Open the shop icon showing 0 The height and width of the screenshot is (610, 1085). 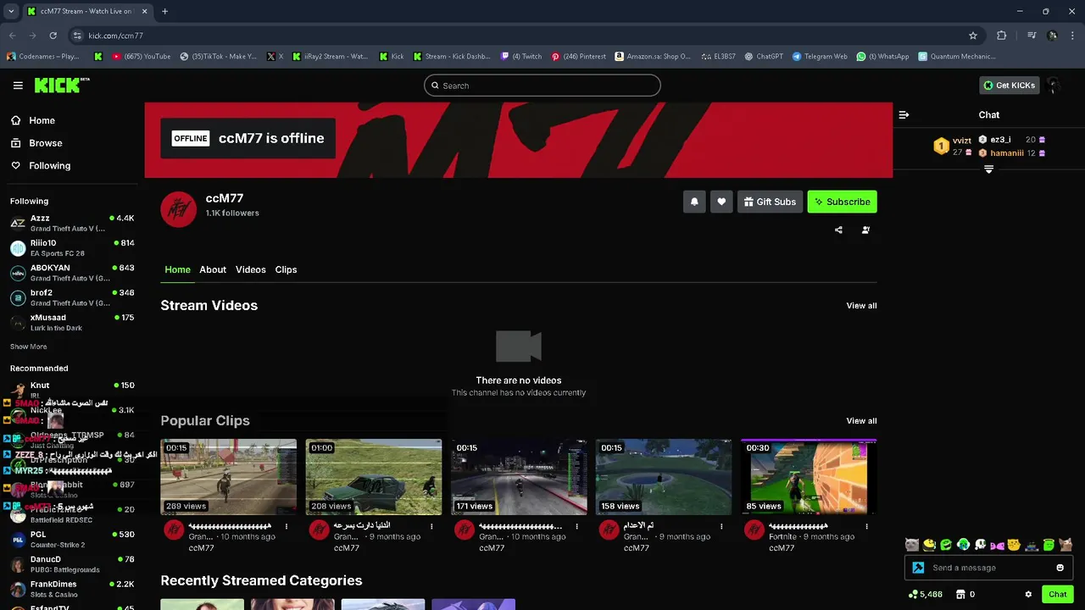point(960,595)
